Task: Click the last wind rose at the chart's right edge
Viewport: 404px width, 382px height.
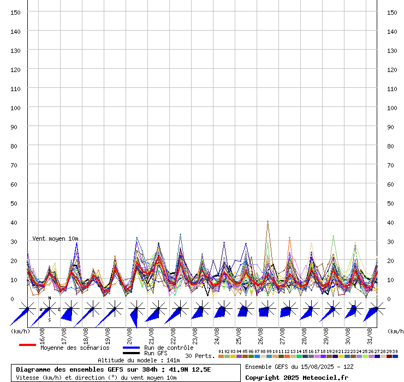Action: 376,309
